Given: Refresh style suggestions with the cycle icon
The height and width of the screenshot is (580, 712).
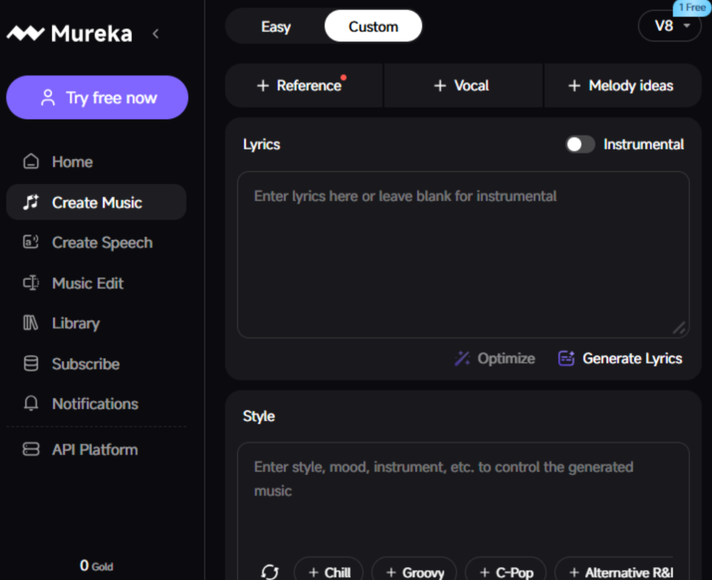Looking at the screenshot, I should click(270, 572).
